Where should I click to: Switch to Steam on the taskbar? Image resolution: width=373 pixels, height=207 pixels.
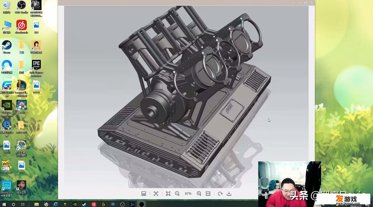point(84,204)
